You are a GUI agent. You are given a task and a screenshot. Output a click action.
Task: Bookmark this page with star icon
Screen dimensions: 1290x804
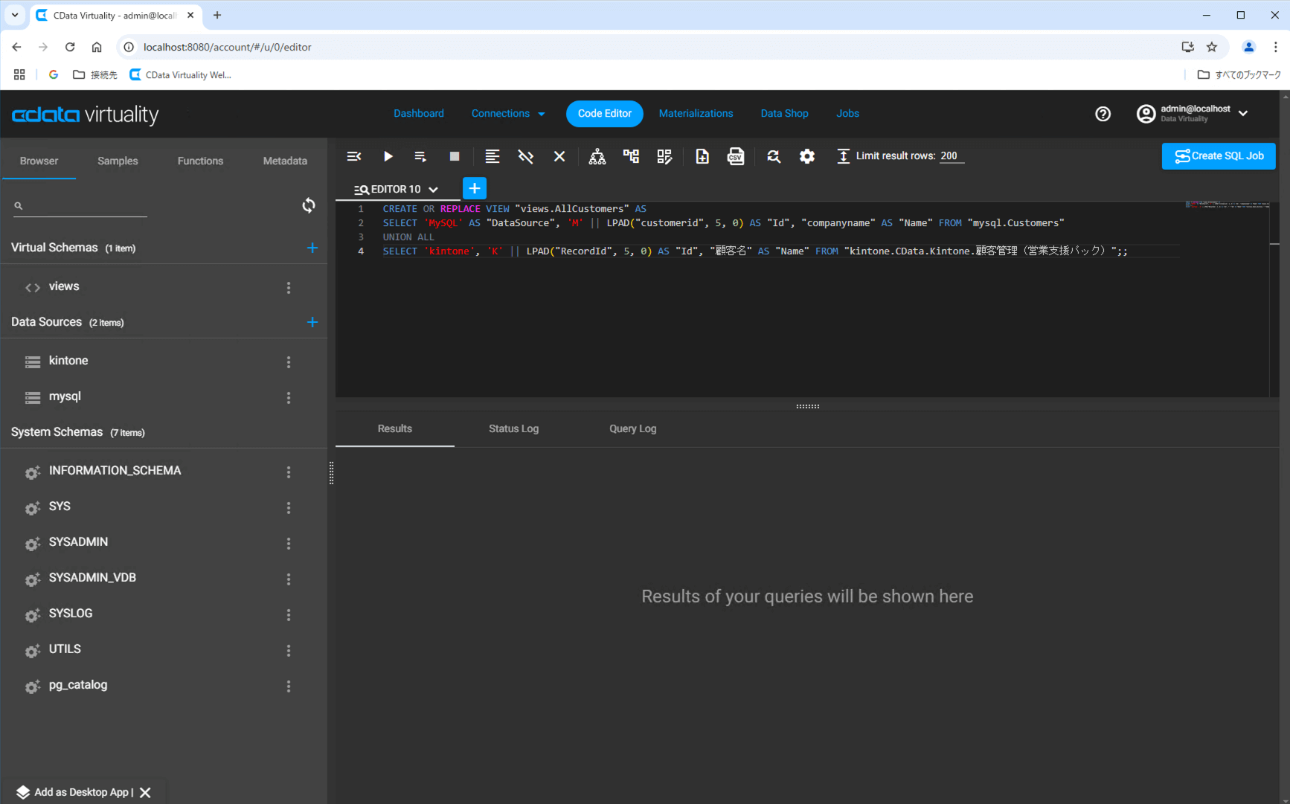(x=1212, y=47)
